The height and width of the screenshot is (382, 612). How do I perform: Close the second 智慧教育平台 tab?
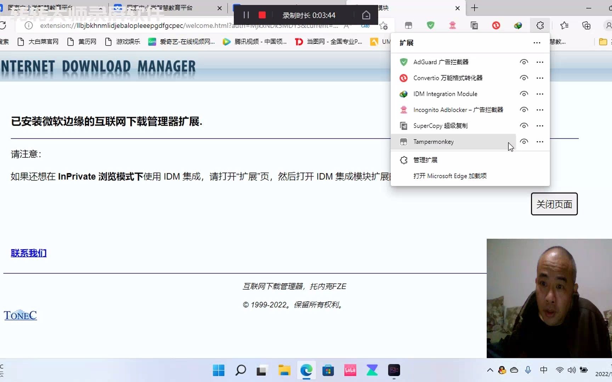click(220, 8)
